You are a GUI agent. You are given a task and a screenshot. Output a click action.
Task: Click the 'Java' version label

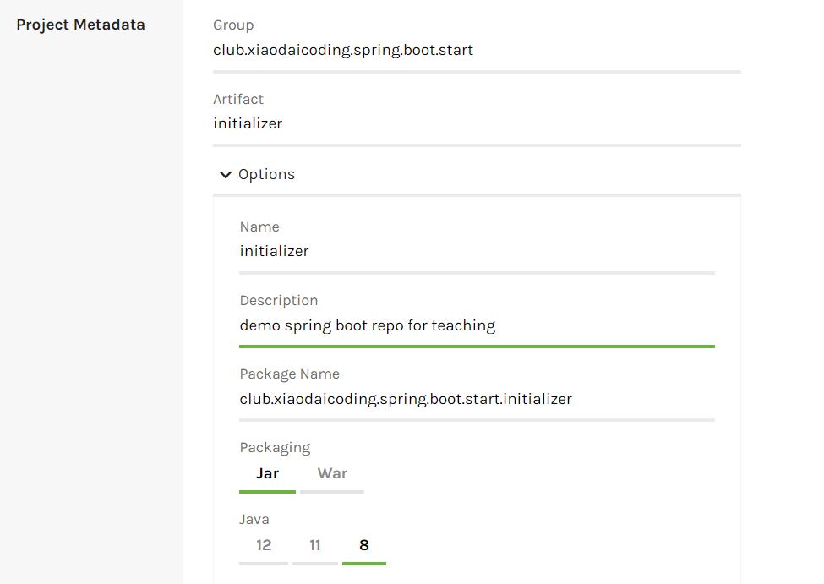coord(254,520)
